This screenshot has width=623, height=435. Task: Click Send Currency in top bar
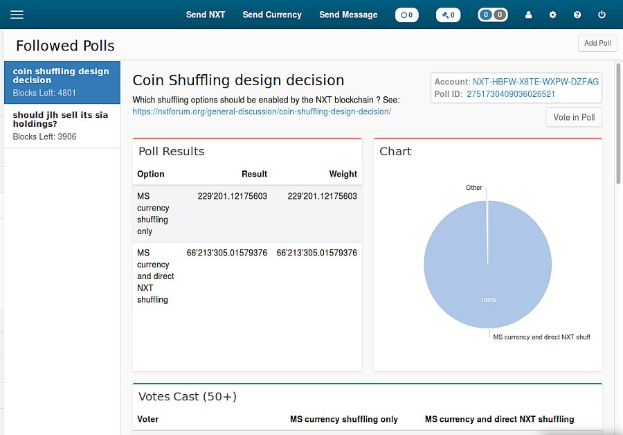coord(272,15)
